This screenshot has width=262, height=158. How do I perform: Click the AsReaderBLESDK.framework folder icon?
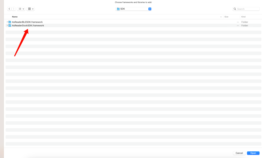point(10,22)
